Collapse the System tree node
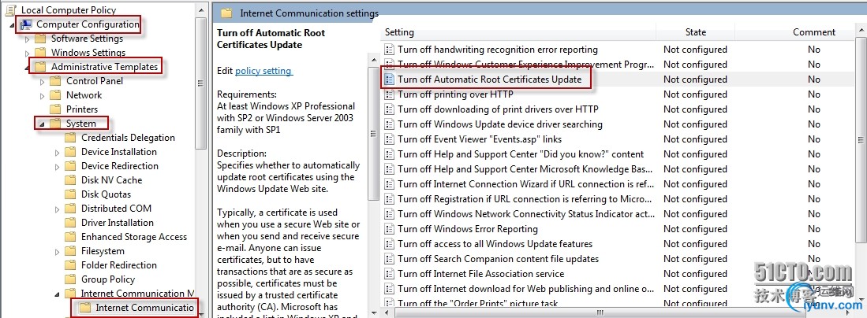Viewport: 867px width, 318px height. point(41,124)
